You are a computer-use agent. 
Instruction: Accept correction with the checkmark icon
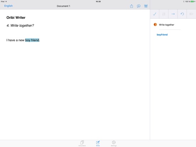(154, 14)
